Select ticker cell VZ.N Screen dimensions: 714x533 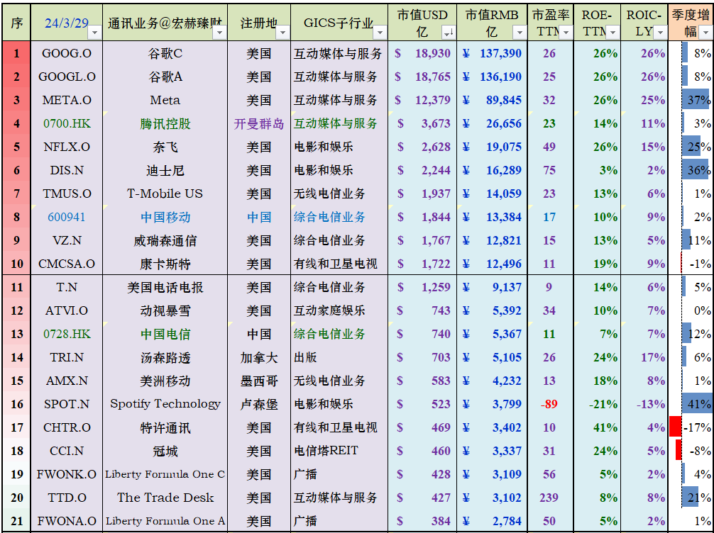(x=67, y=240)
